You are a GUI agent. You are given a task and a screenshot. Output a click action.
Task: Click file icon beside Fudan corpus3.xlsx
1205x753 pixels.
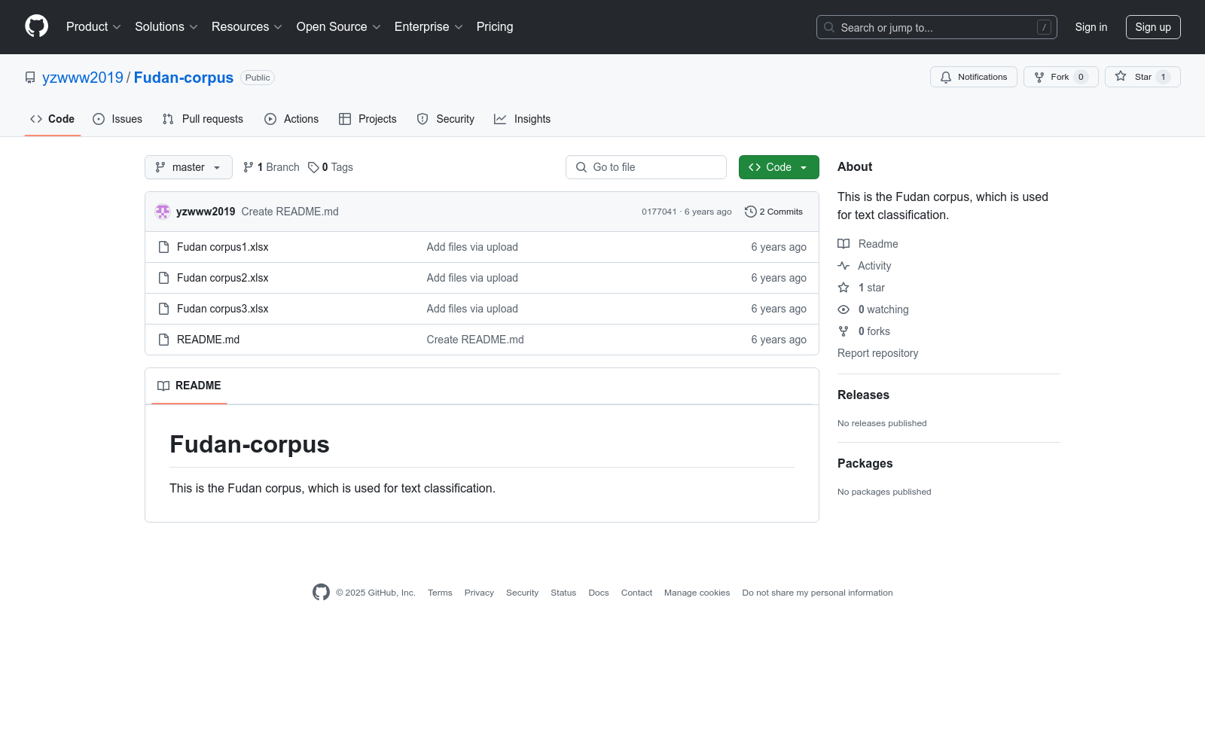click(x=163, y=309)
